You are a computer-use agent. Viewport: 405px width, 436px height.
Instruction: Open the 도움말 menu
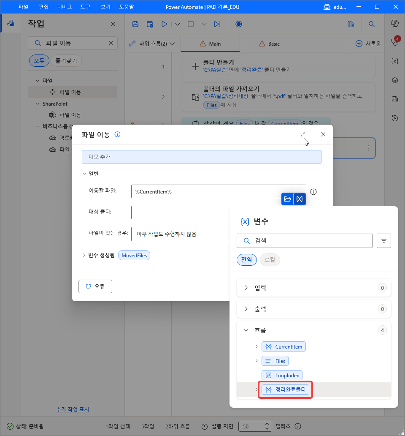point(127,7)
